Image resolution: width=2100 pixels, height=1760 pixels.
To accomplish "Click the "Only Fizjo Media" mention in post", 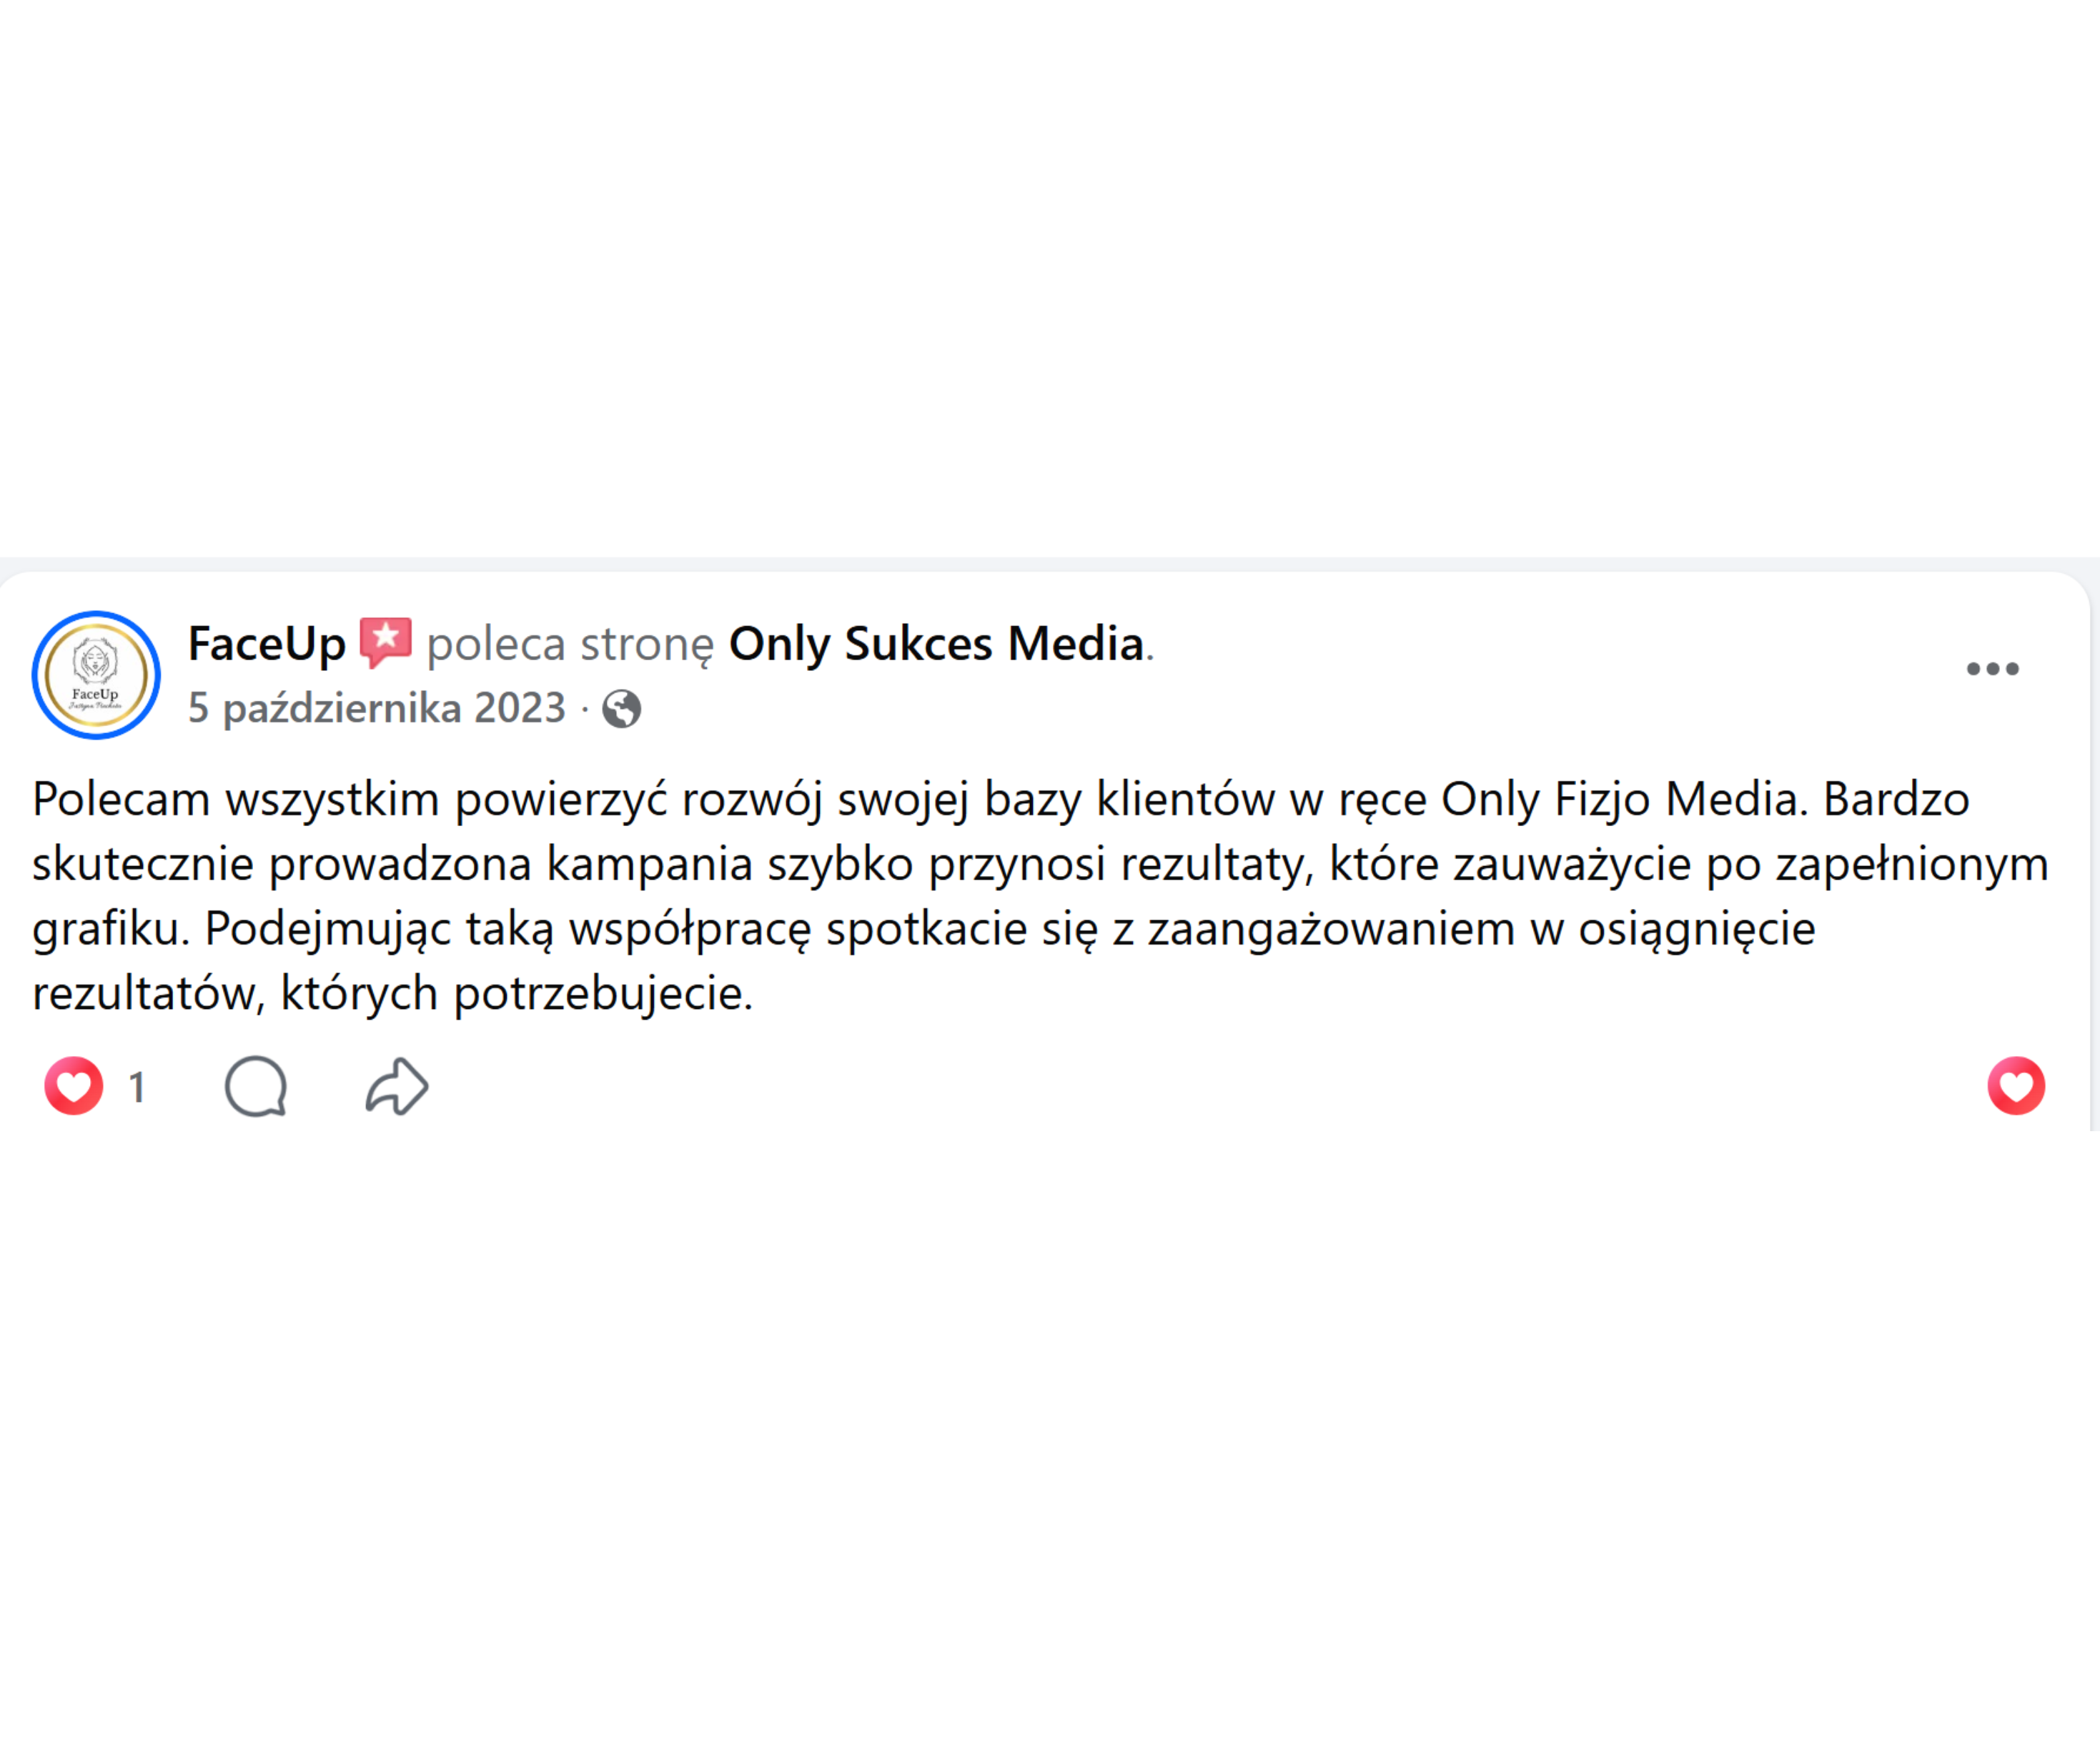I will coord(1620,800).
